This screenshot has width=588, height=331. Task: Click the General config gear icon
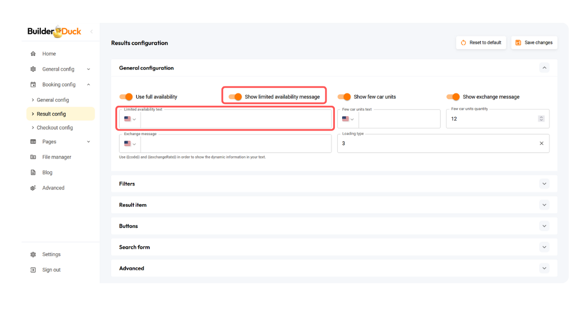coord(33,69)
